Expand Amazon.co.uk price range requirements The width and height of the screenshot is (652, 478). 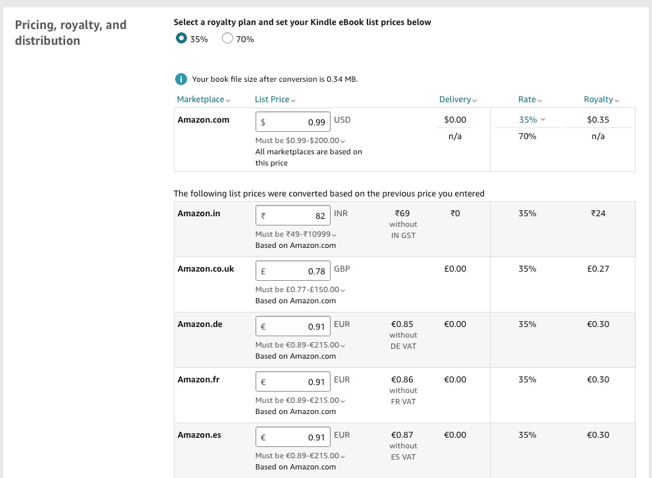[x=342, y=289]
